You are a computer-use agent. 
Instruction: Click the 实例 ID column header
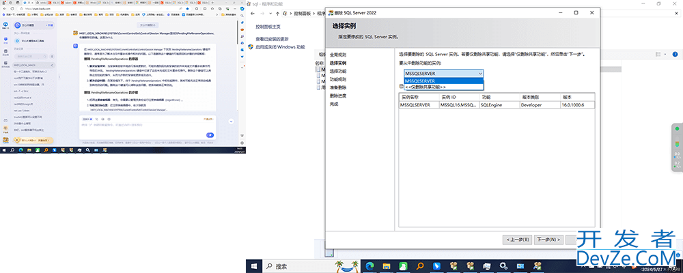(x=459, y=97)
